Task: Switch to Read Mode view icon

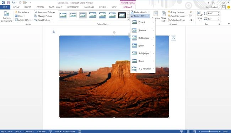Action: pyautogui.click(x=182, y=132)
